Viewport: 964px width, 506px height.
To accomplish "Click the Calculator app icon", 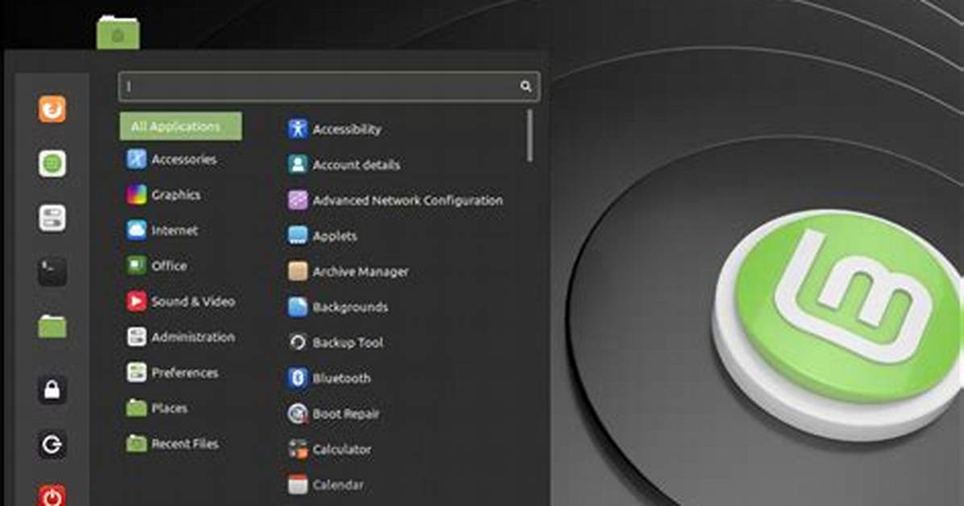I will [x=297, y=450].
